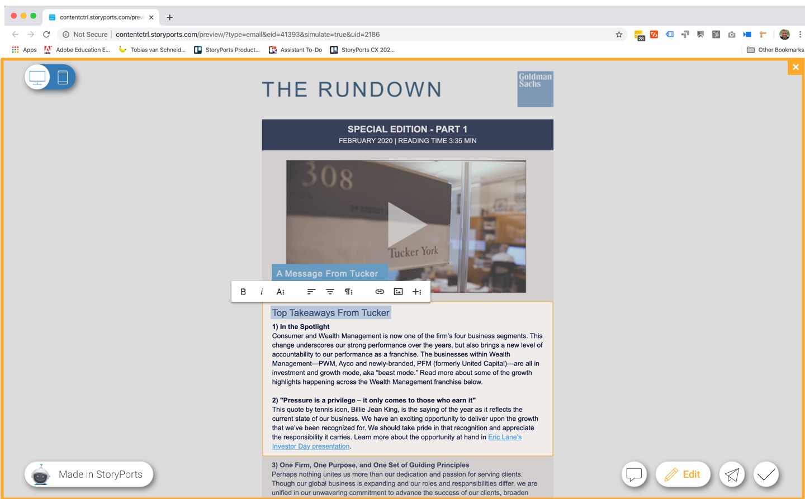Send email using paper plane icon
Image resolution: width=805 pixels, height=499 pixels.
732,474
